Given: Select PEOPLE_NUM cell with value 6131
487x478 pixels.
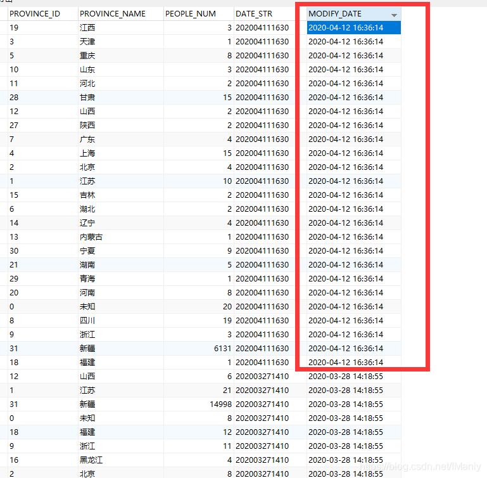Looking at the screenshot, I should [198, 348].
